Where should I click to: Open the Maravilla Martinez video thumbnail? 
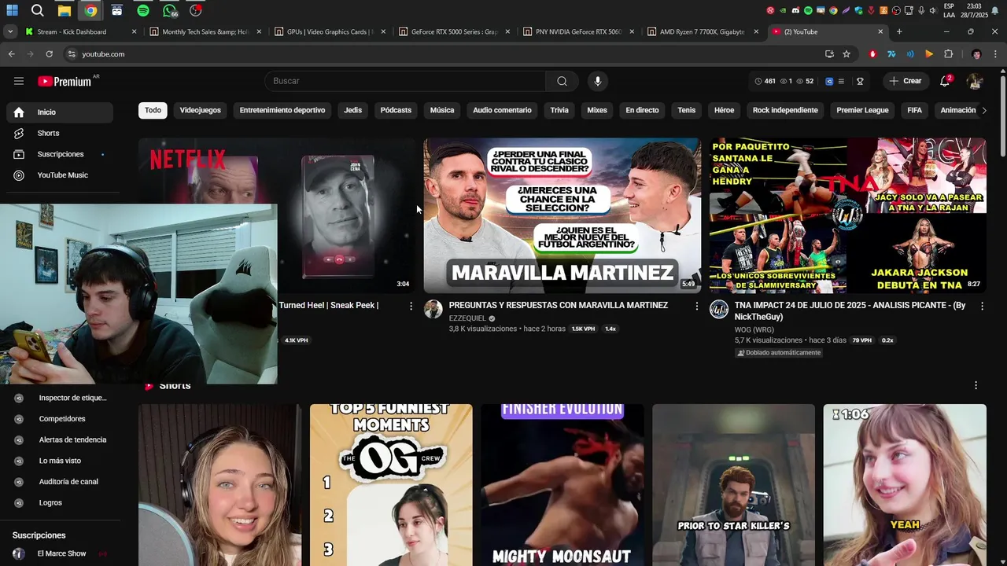562,215
